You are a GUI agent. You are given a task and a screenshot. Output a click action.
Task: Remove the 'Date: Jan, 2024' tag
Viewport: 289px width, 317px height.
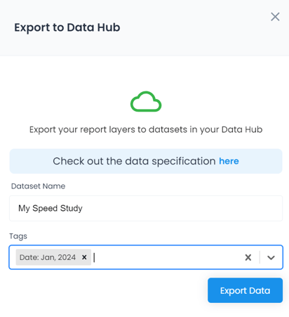point(84,257)
